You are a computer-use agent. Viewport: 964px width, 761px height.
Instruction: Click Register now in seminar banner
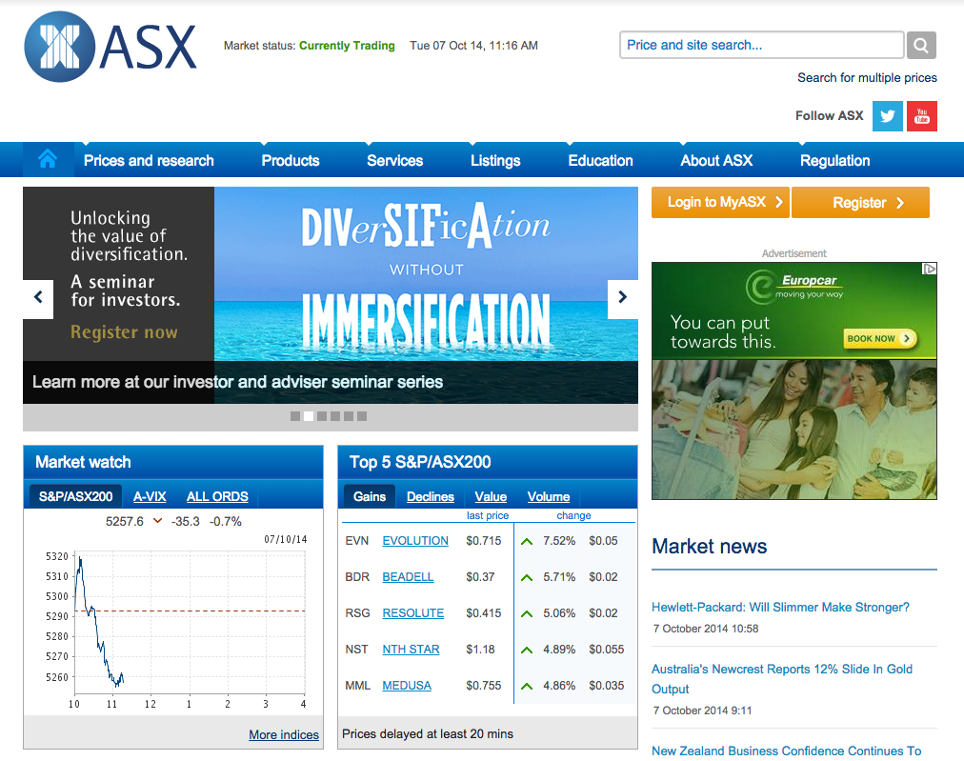[x=124, y=332]
